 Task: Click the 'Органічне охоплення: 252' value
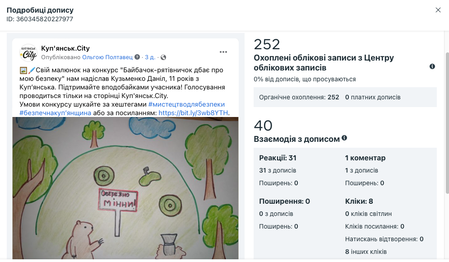(299, 97)
